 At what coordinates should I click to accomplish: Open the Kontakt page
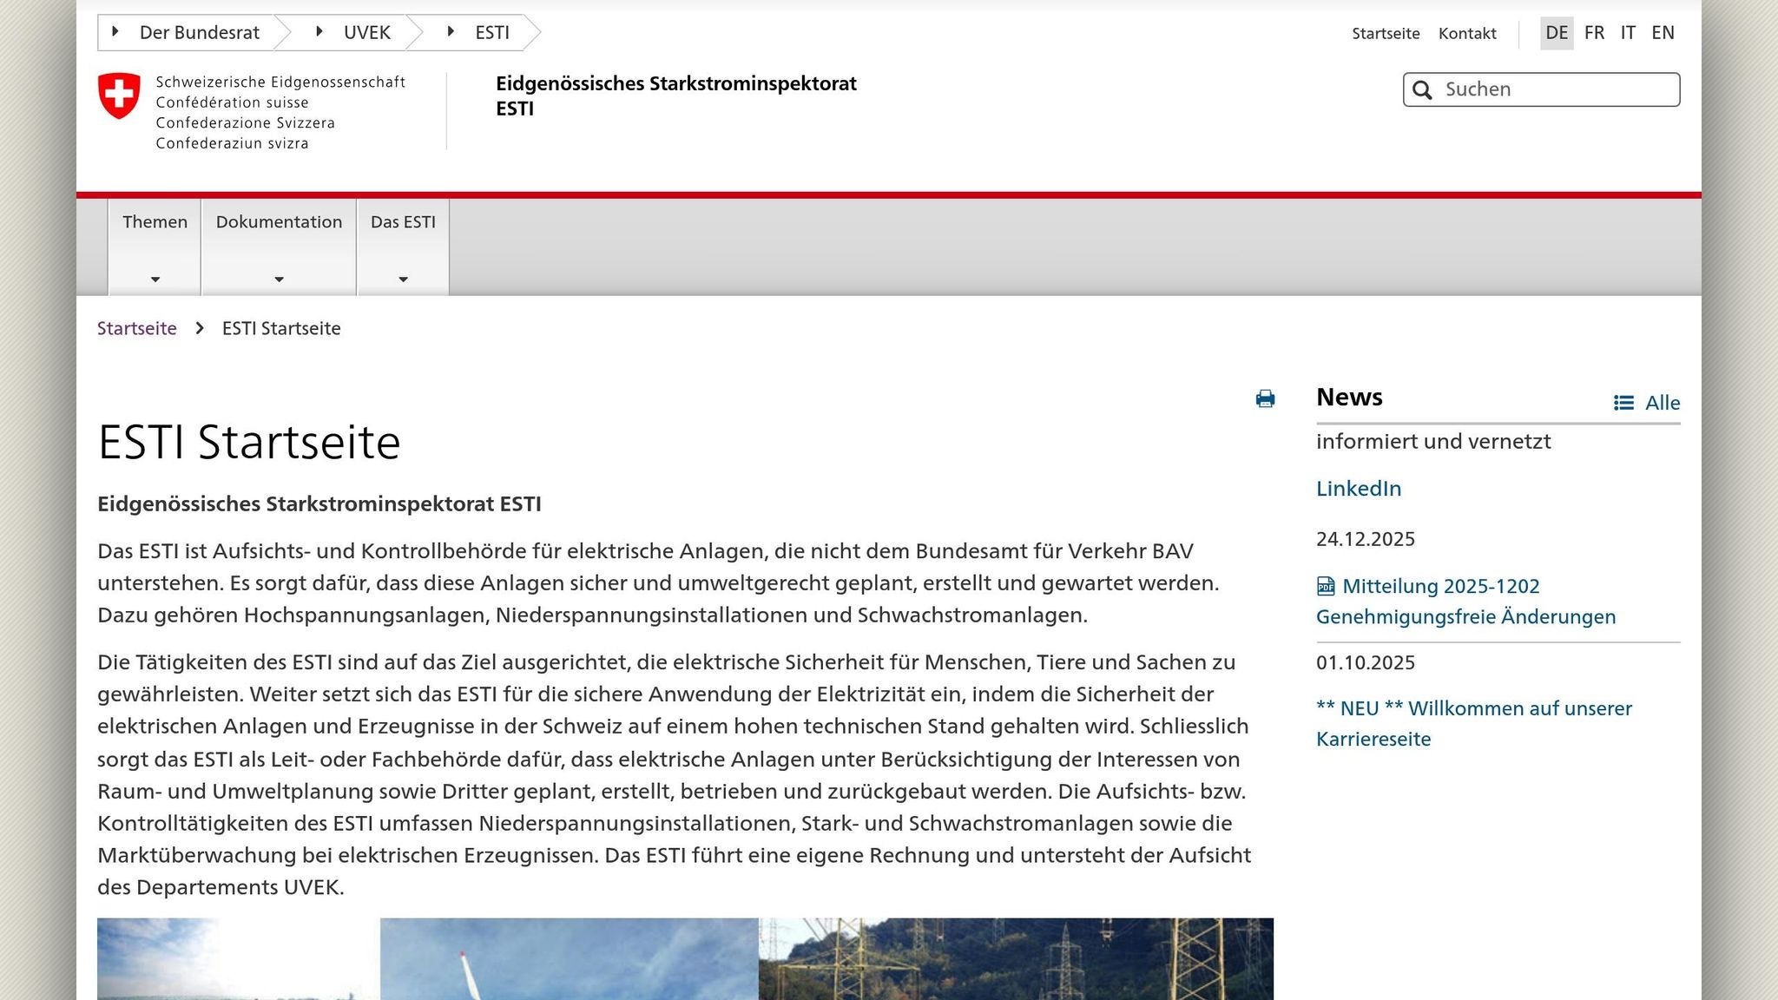1467,34
